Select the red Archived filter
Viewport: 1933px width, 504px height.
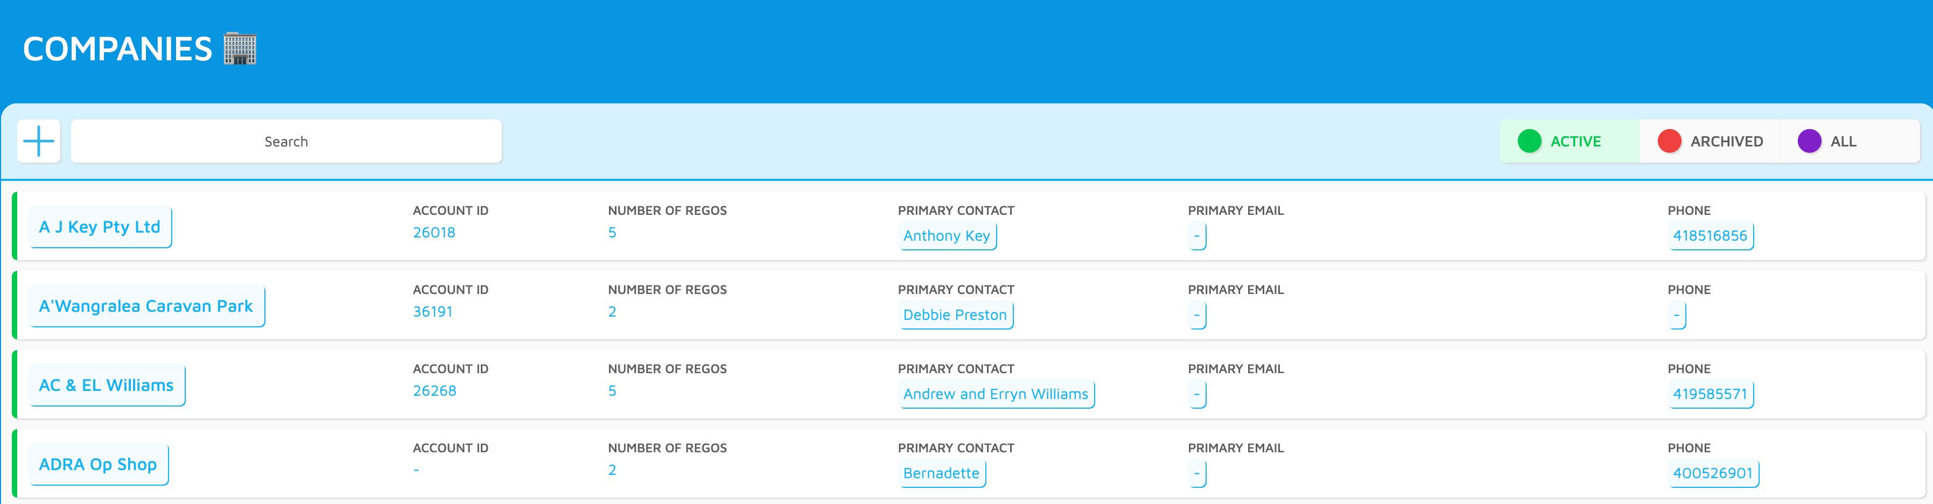coord(1711,141)
